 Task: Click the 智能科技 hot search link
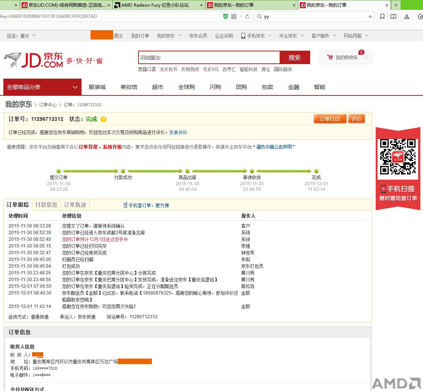tap(248, 69)
